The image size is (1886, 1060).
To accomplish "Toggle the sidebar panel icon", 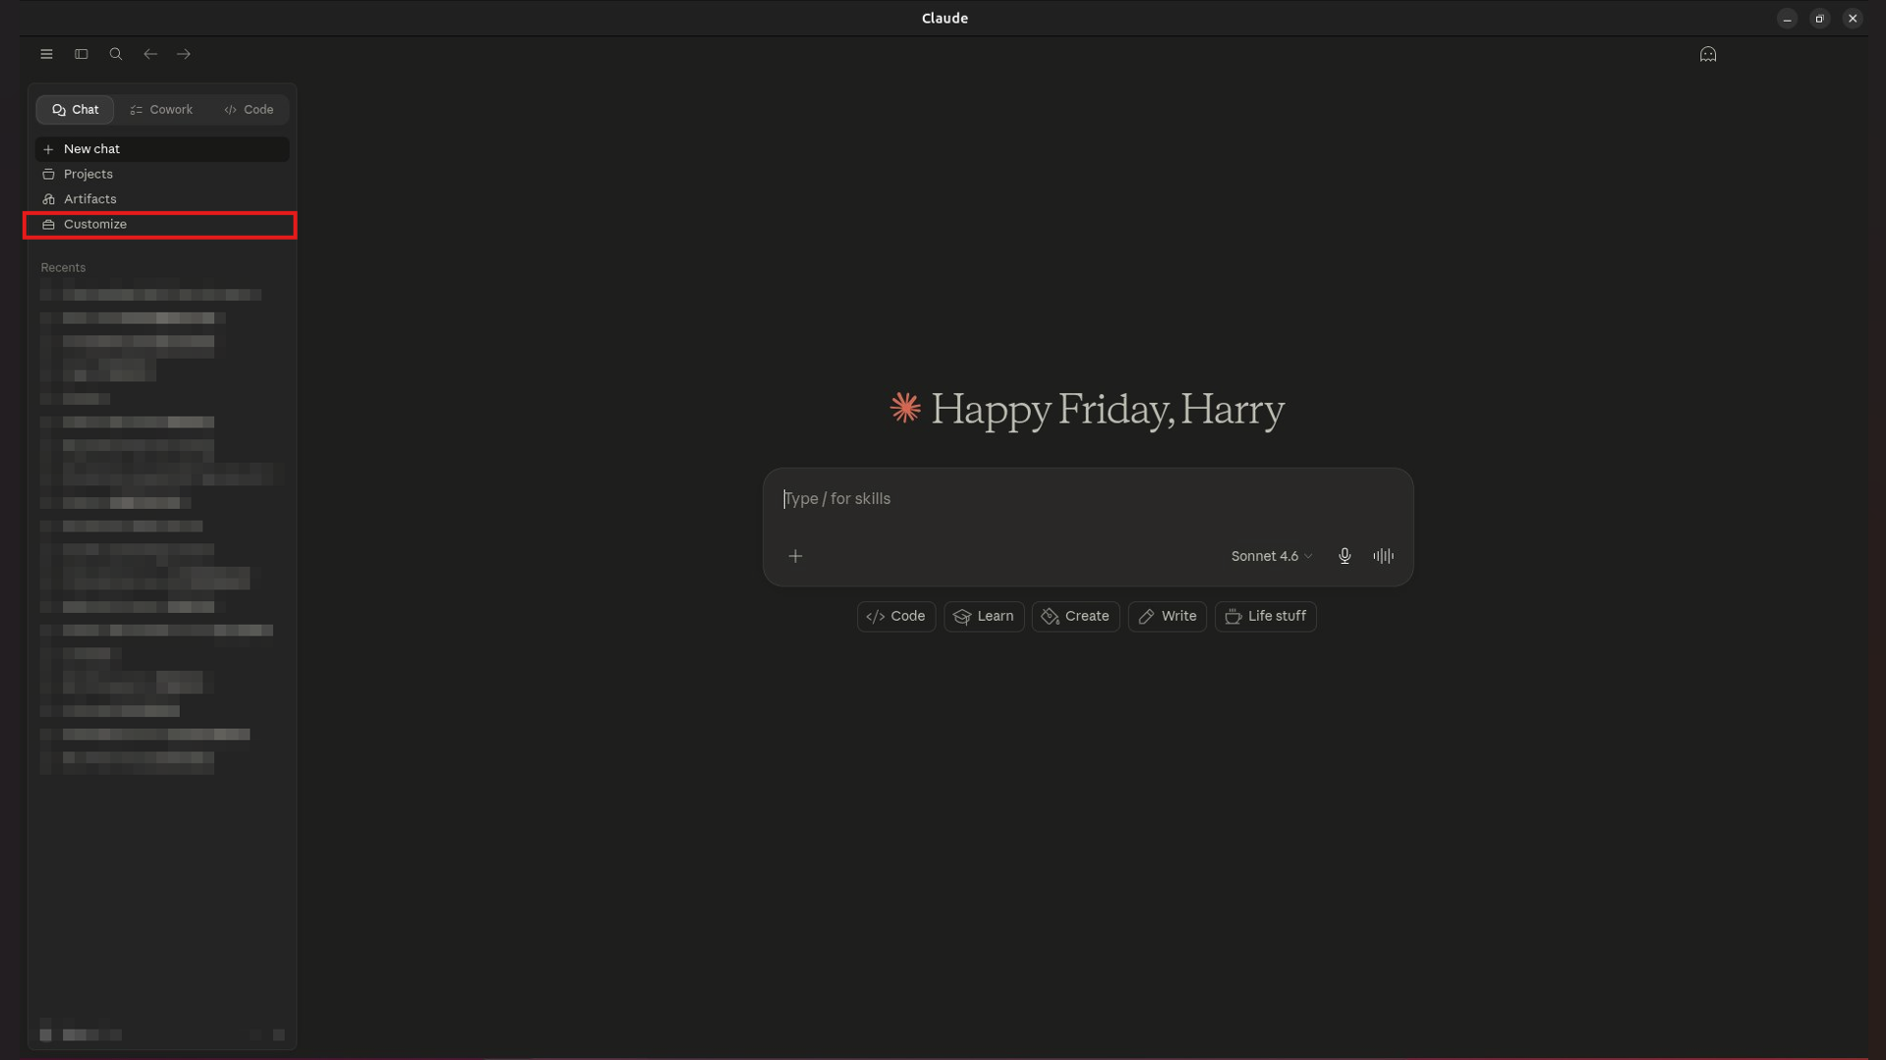I will click(82, 54).
